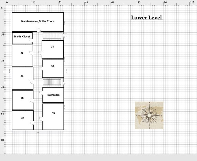Select the Lower Level title text
The height and width of the screenshot is (161, 197).
[146, 18]
